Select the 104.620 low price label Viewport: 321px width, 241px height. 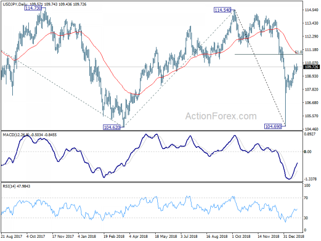pos(112,127)
